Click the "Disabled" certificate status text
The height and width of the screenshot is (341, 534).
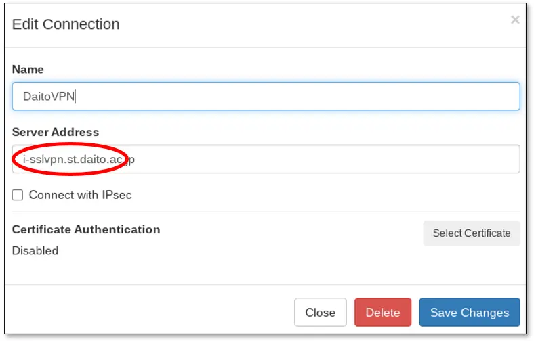(x=35, y=250)
